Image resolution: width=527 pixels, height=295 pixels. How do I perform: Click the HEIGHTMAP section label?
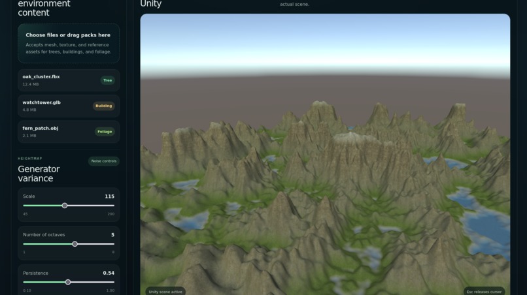pos(30,159)
